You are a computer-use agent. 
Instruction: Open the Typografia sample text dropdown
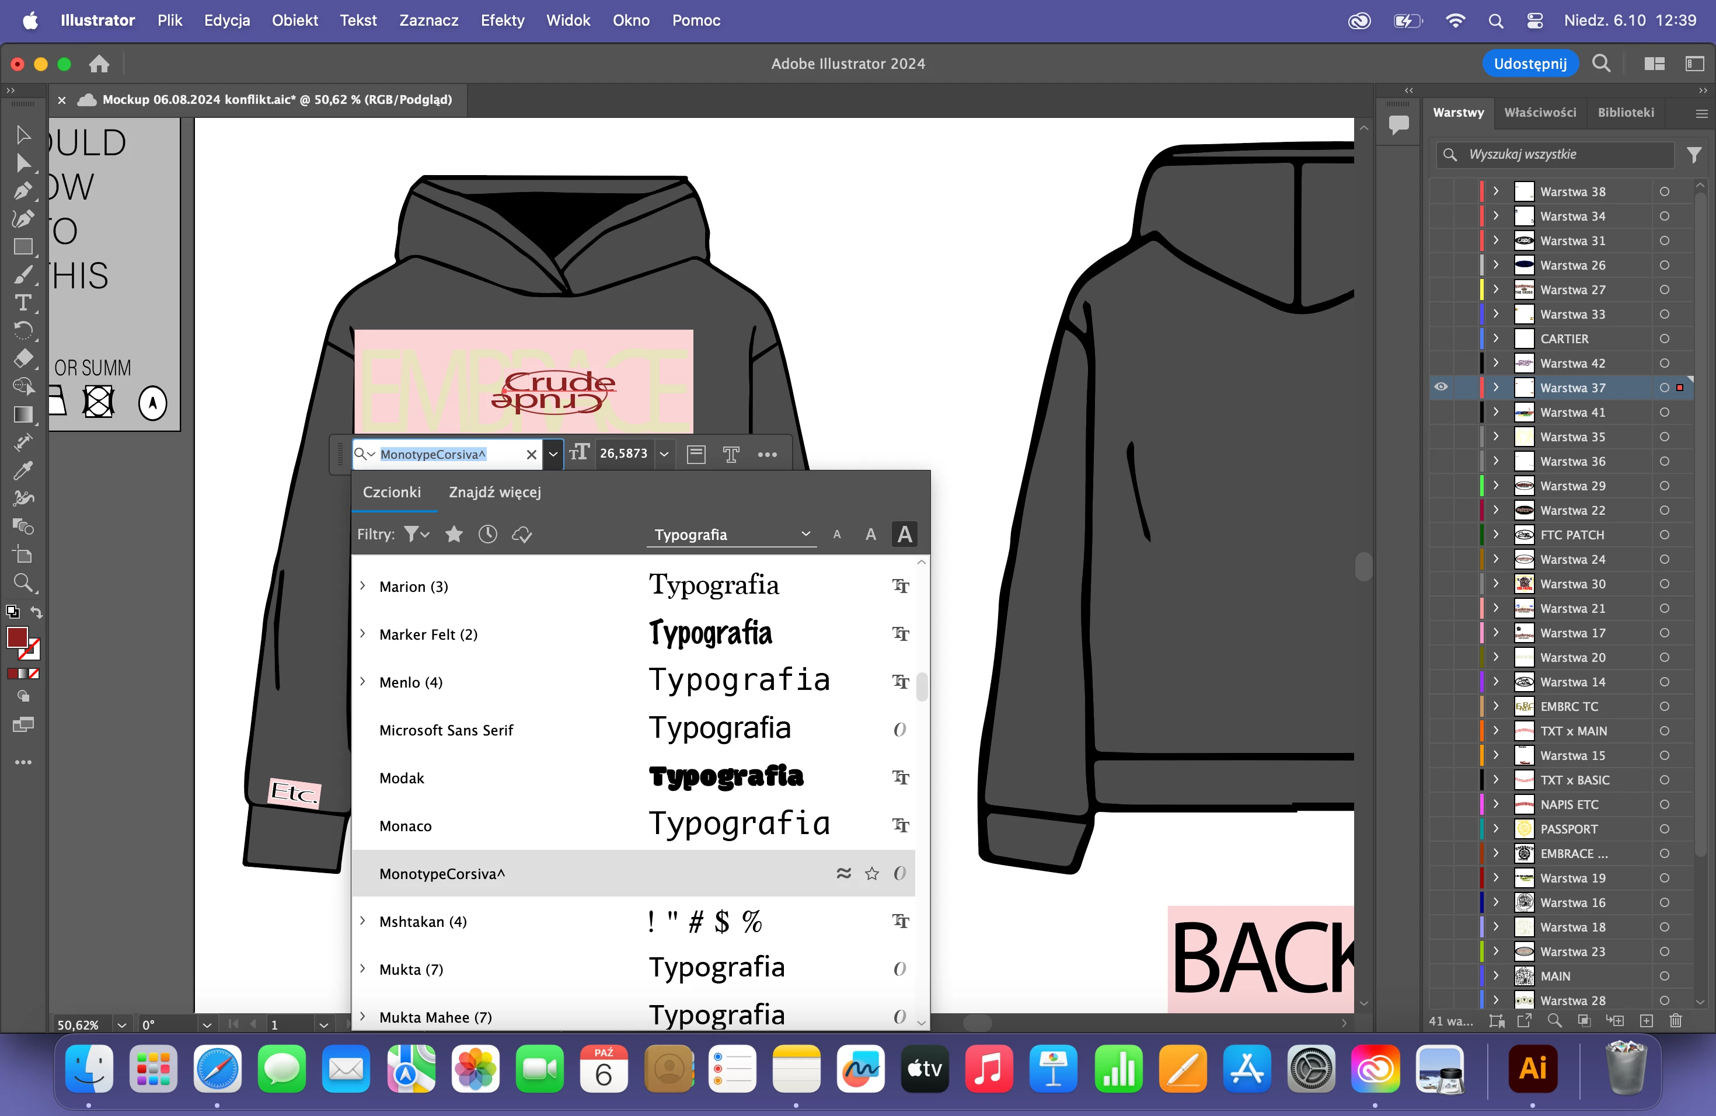pyautogui.click(x=805, y=534)
